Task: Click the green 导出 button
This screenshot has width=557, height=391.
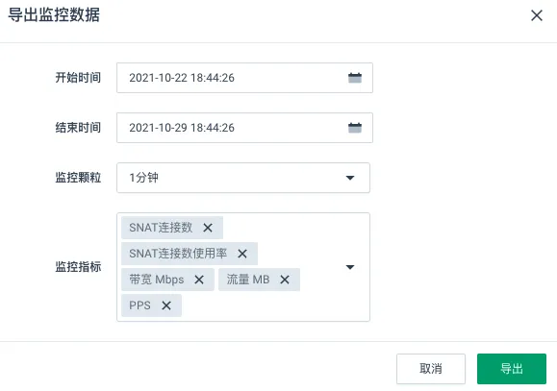Action: point(512,369)
